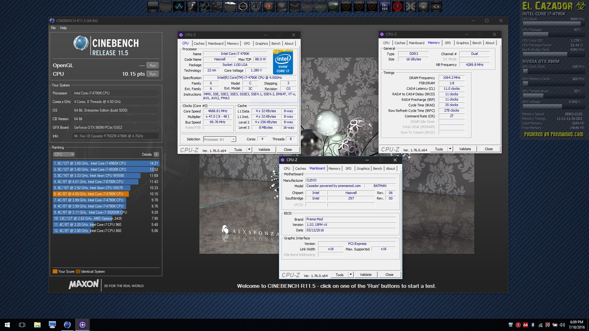Click the battery power tray icon
Image resolution: width=589 pixels, height=331 pixels.
pos(555,325)
